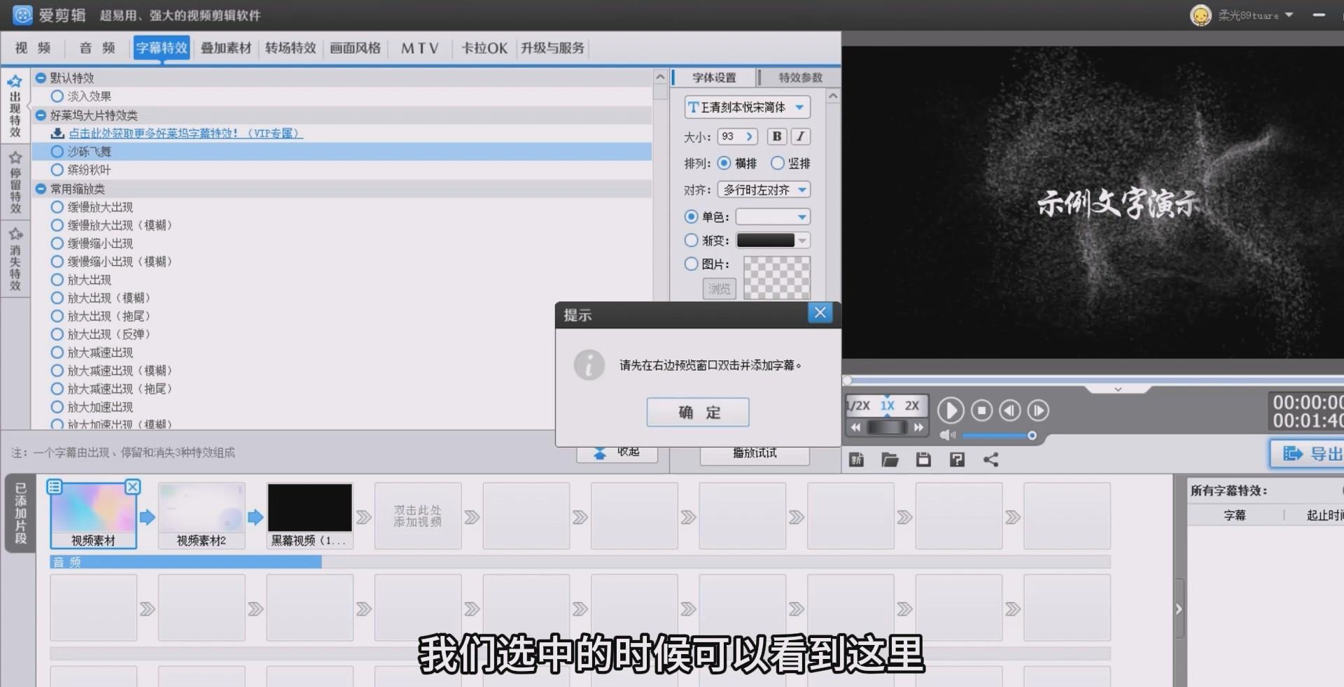Select the 单色 fill option
The height and width of the screenshot is (687, 1344).
(691, 217)
